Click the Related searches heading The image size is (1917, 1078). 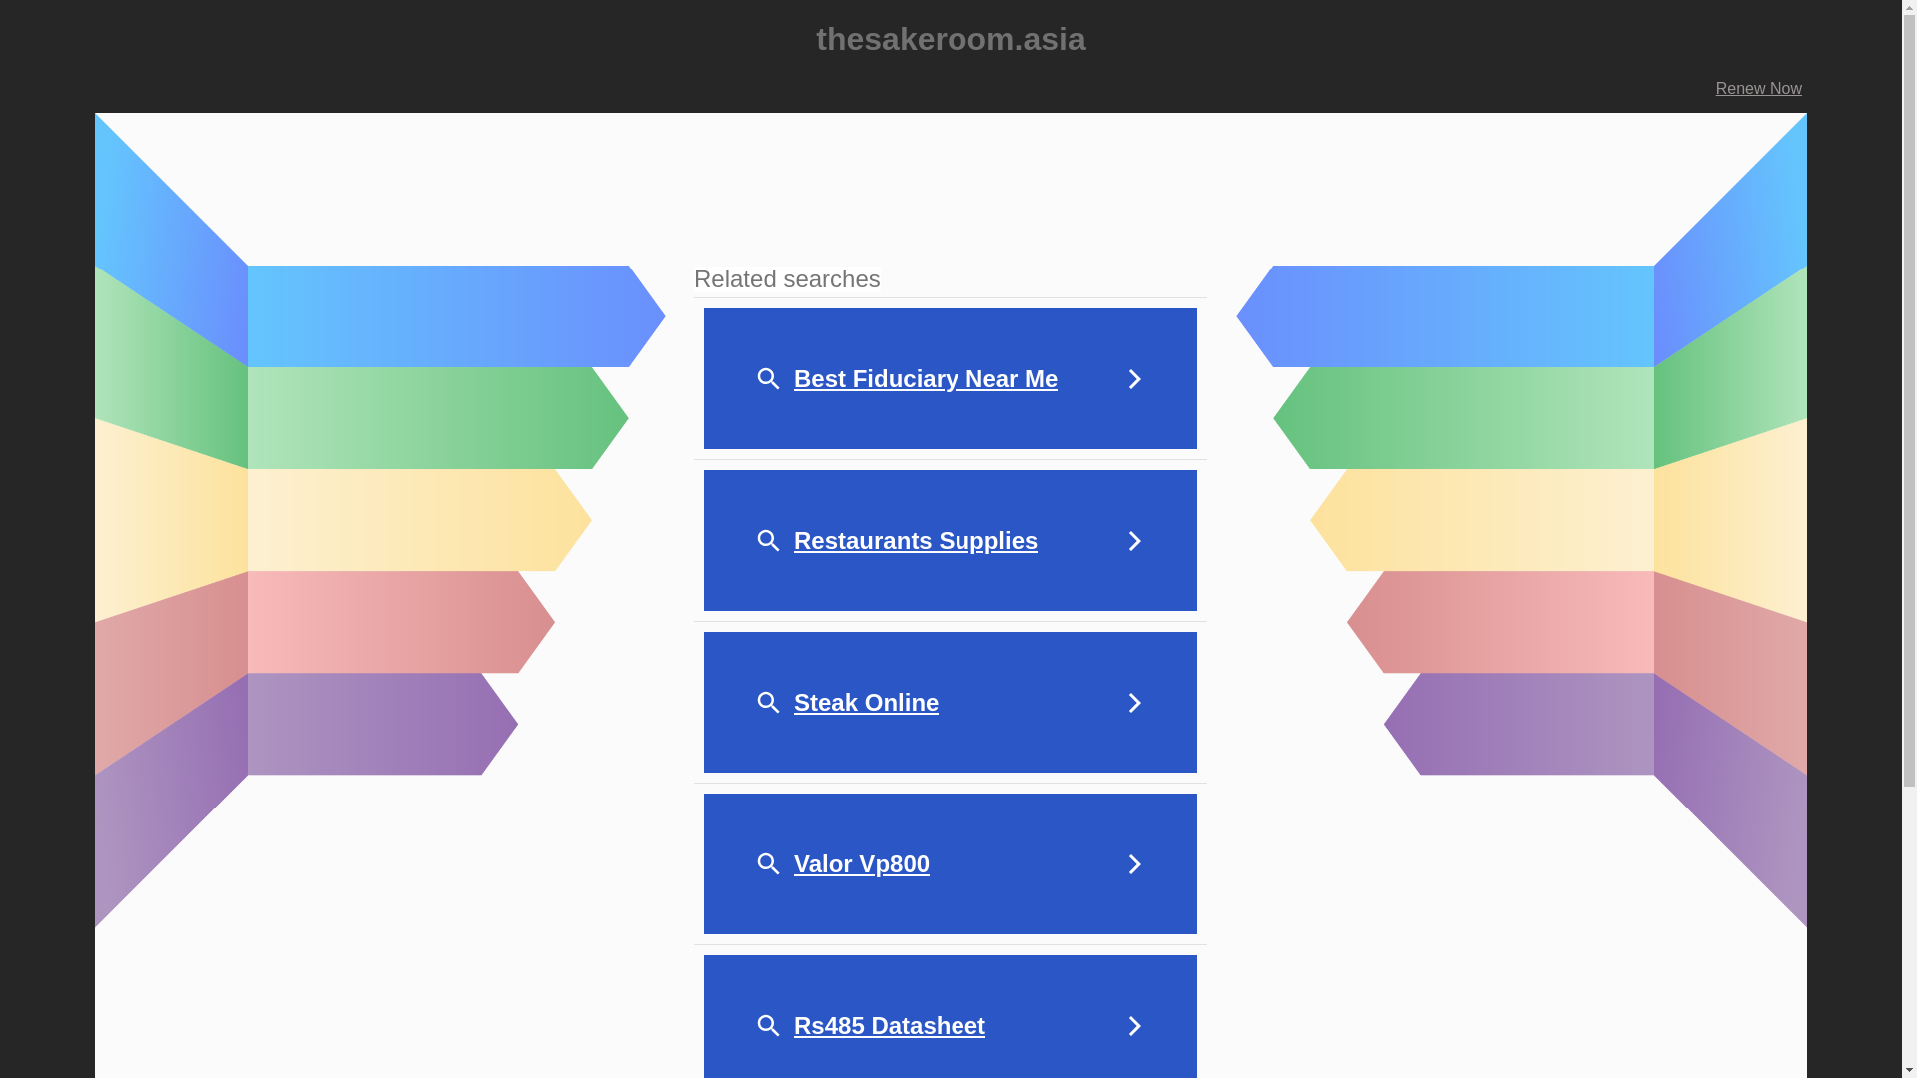(787, 279)
